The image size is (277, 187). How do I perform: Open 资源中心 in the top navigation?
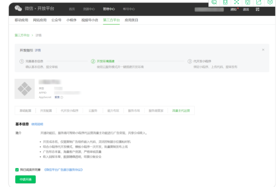[89, 9]
